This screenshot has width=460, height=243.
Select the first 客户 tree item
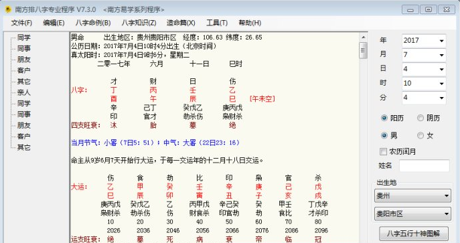tap(23, 70)
